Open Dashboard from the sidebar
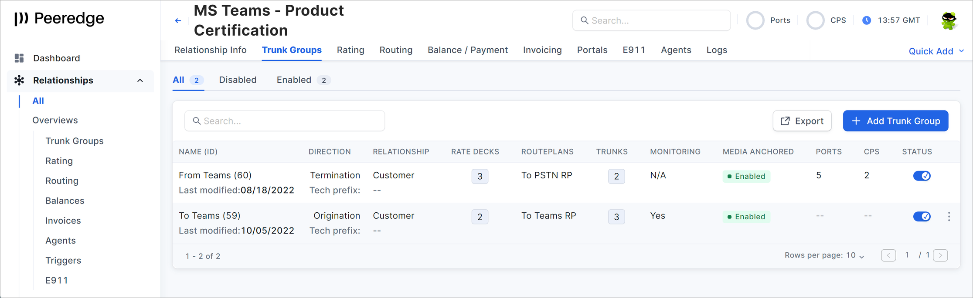The image size is (973, 298). [56, 58]
